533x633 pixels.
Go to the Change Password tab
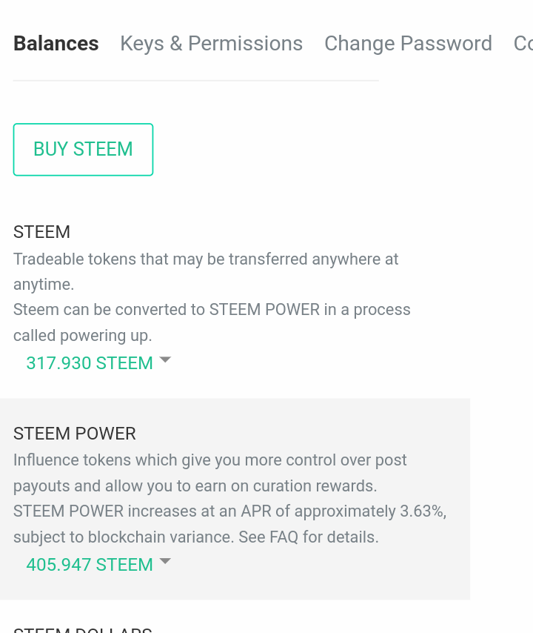[x=408, y=44]
